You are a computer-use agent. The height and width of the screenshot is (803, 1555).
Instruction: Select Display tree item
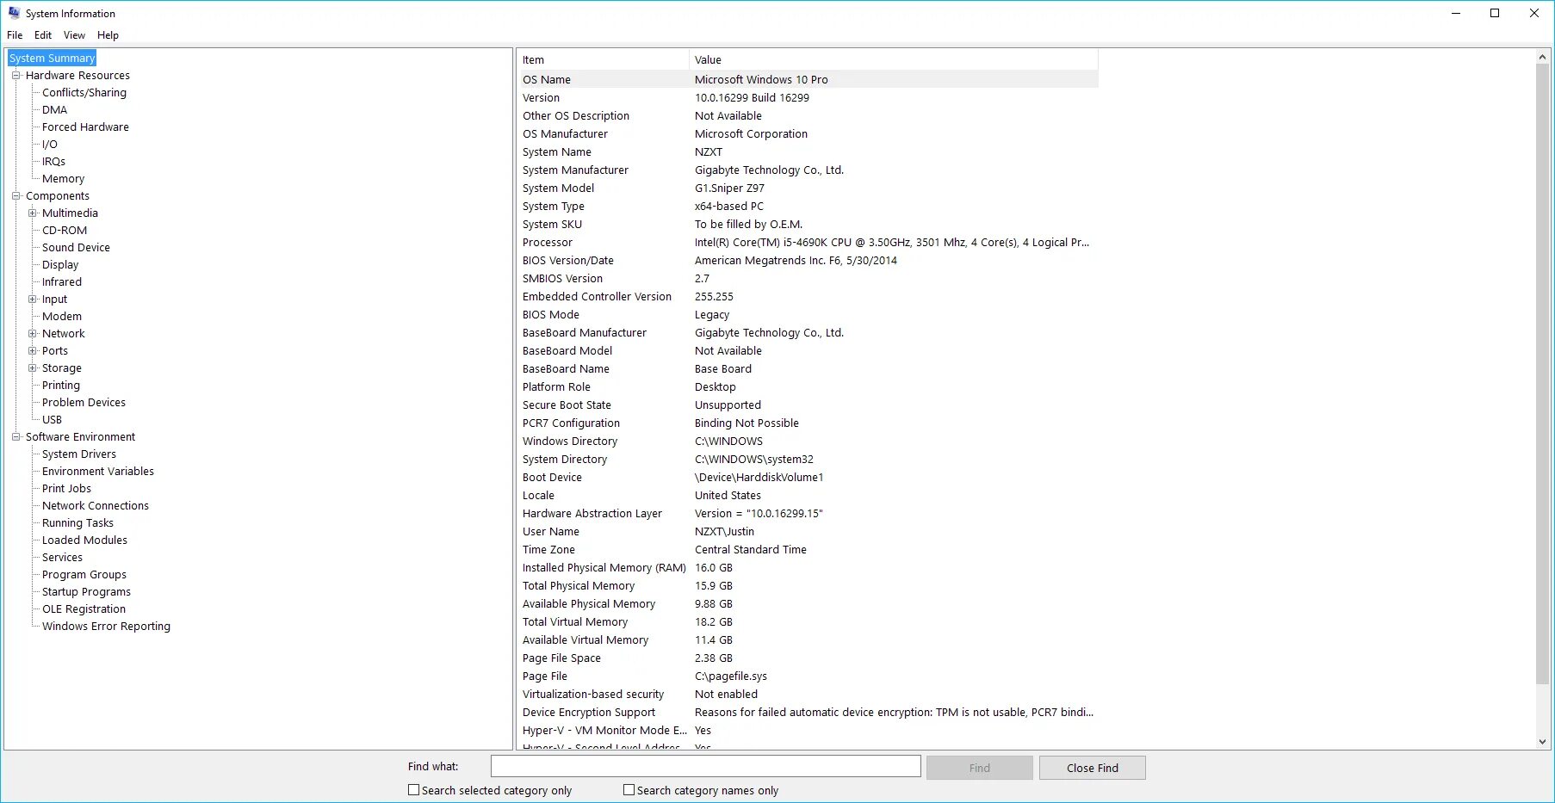60,264
